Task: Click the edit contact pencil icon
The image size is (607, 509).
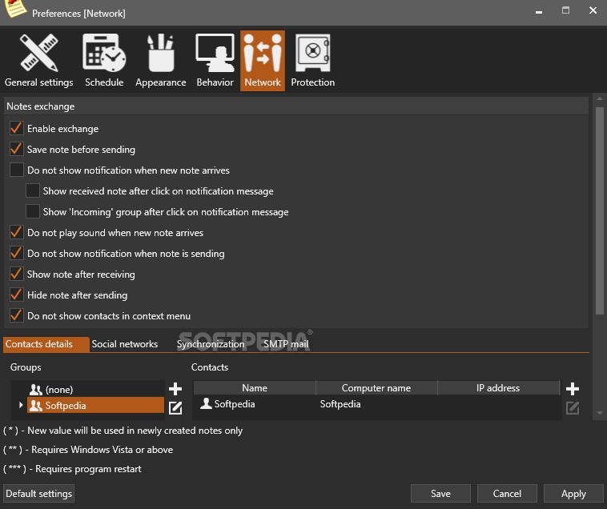Action: click(x=573, y=407)
